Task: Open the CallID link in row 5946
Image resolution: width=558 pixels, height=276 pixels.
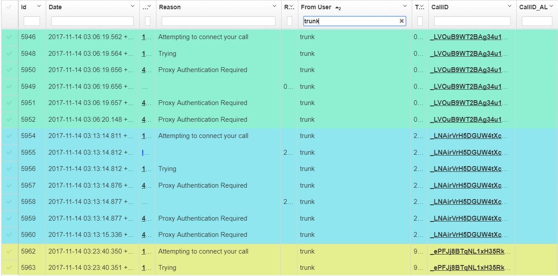Action: pyautogui.click(x=469, y=37)
